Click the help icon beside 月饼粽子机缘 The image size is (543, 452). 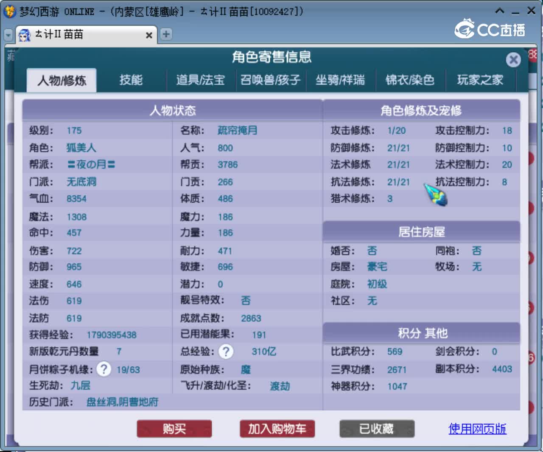[104, 369]
